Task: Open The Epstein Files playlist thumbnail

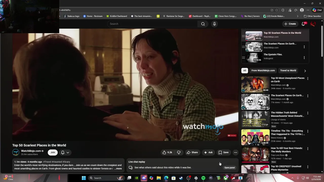Action: [254, 58]
